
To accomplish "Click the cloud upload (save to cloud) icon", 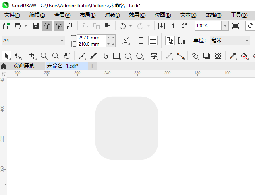I will [x=59, y=26].
